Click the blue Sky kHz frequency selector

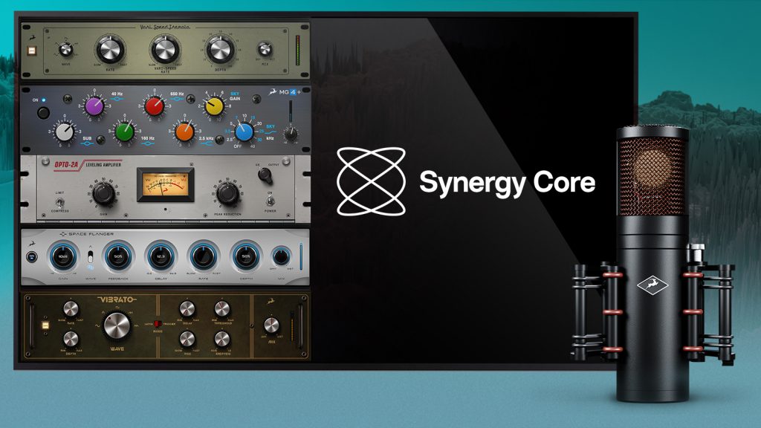244,132
